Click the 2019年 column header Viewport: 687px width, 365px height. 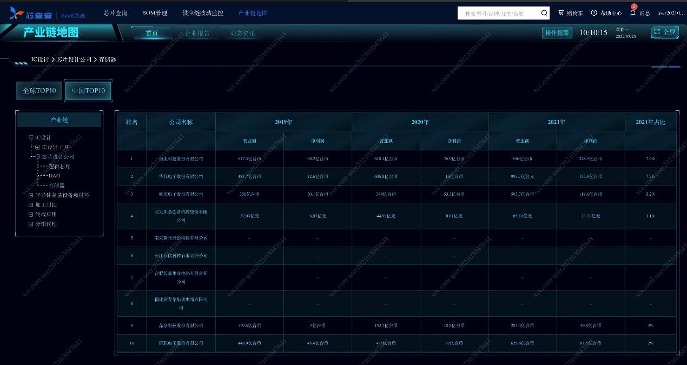[x=283, y=122]
